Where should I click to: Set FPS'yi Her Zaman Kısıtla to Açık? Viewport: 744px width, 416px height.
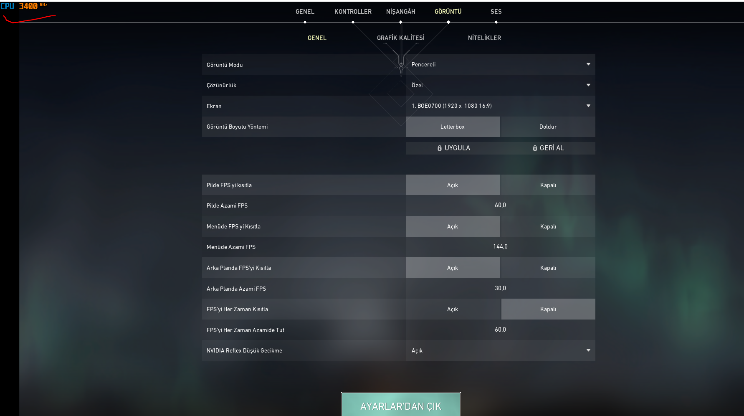[x=453, y=309]
